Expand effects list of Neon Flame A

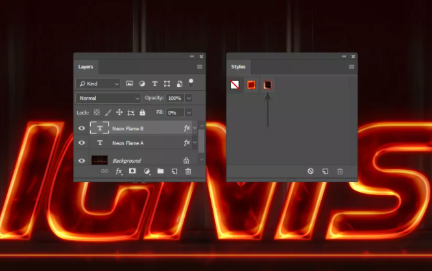[195, 143]
